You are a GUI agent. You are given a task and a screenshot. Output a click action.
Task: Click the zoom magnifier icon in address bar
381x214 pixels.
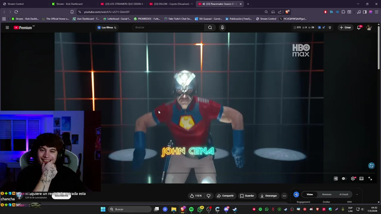pyautogui.click(x=266, y=12)
